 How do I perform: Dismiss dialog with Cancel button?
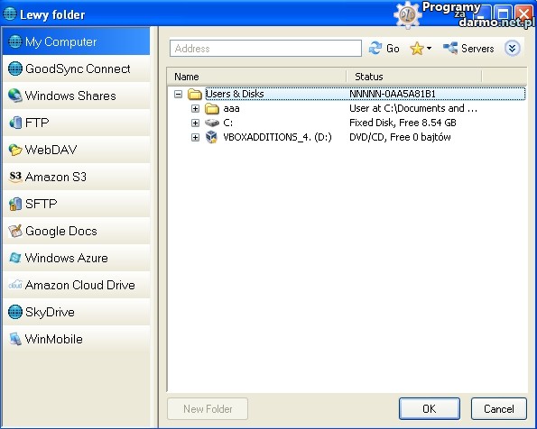point(498,408)
